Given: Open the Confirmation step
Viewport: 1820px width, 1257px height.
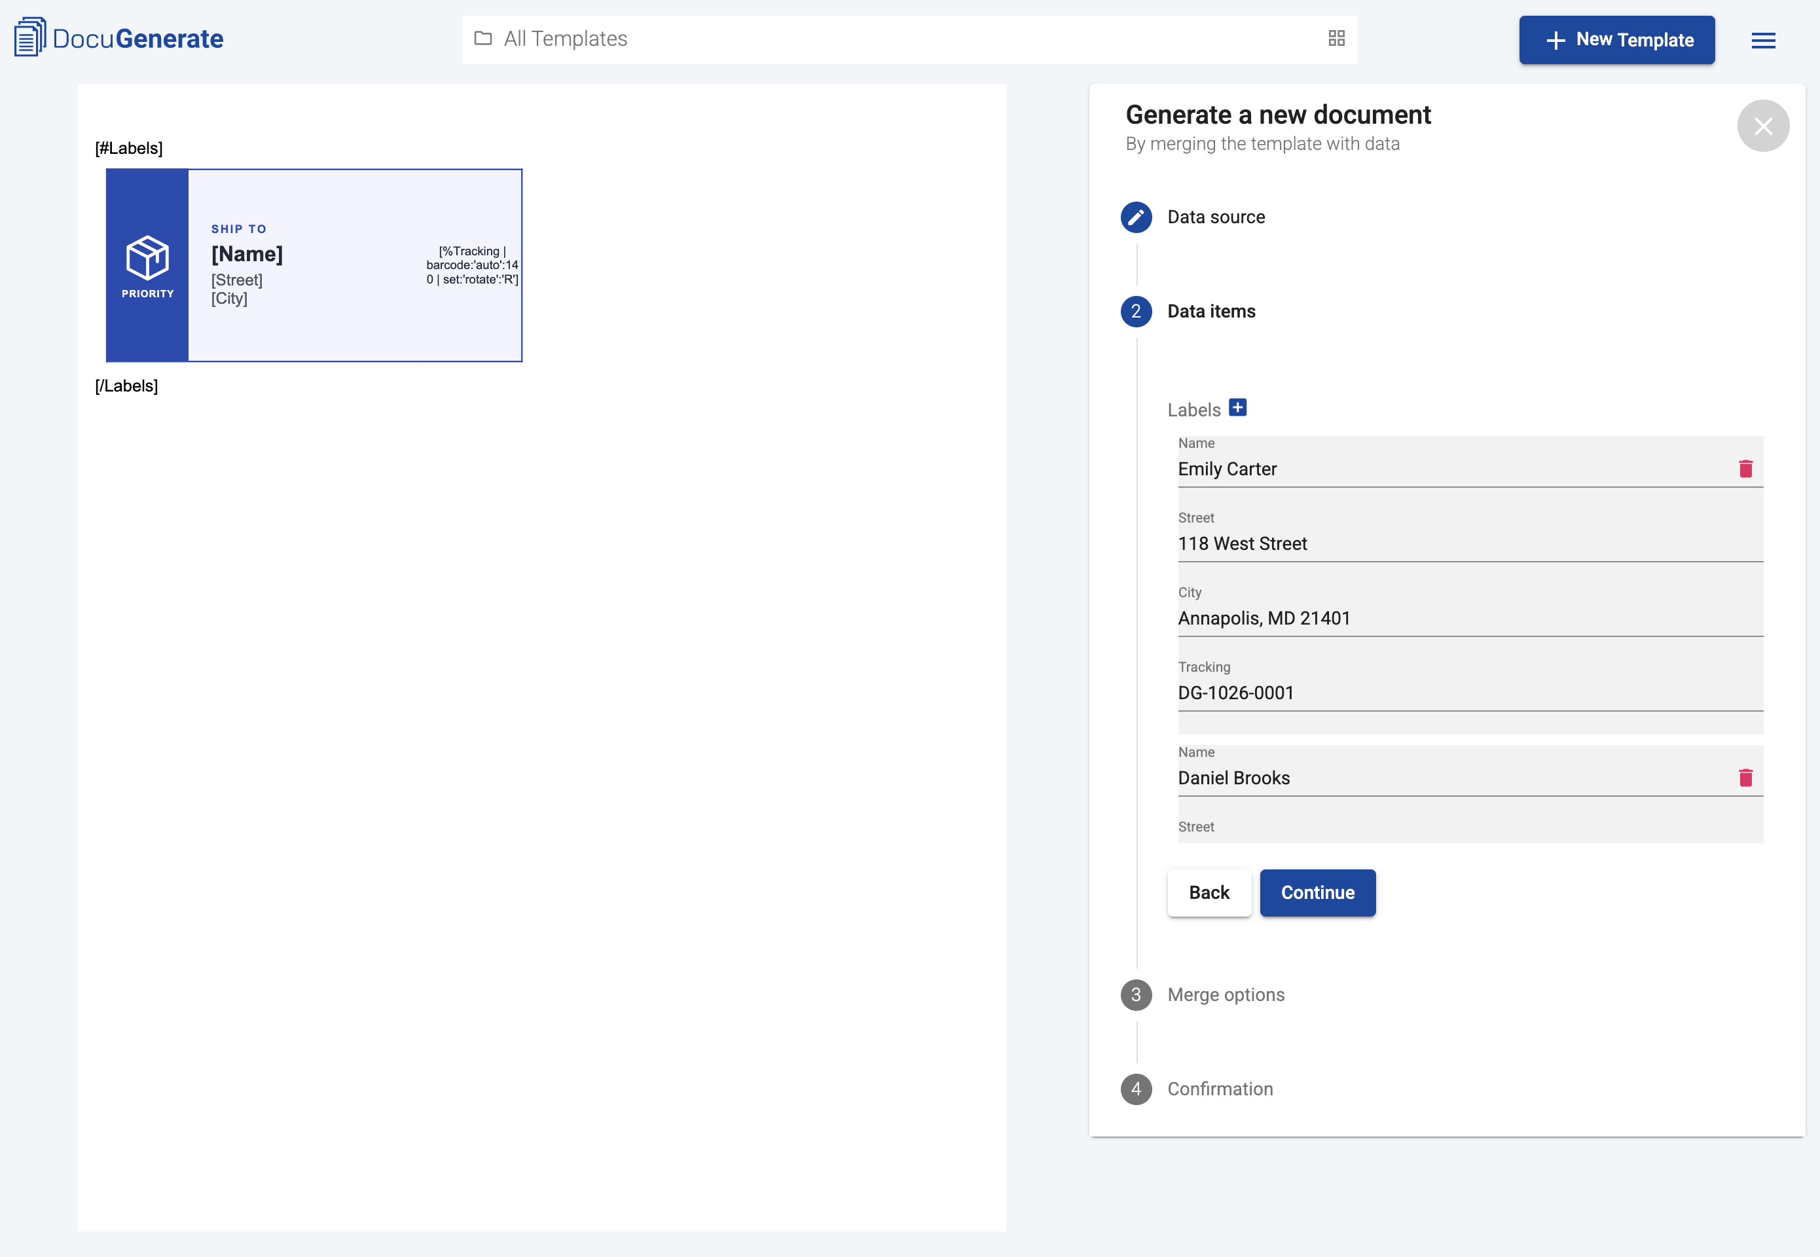Looking at the screenshot, I should (x=1220, y=1089).
